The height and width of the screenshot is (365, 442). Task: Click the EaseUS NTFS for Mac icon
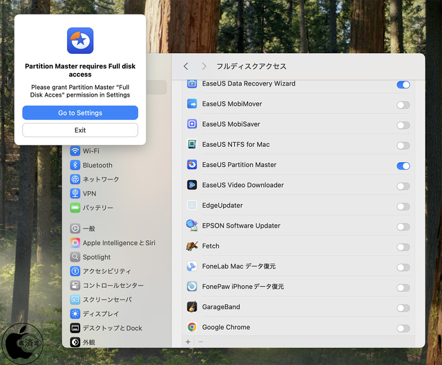pos(192,144)
